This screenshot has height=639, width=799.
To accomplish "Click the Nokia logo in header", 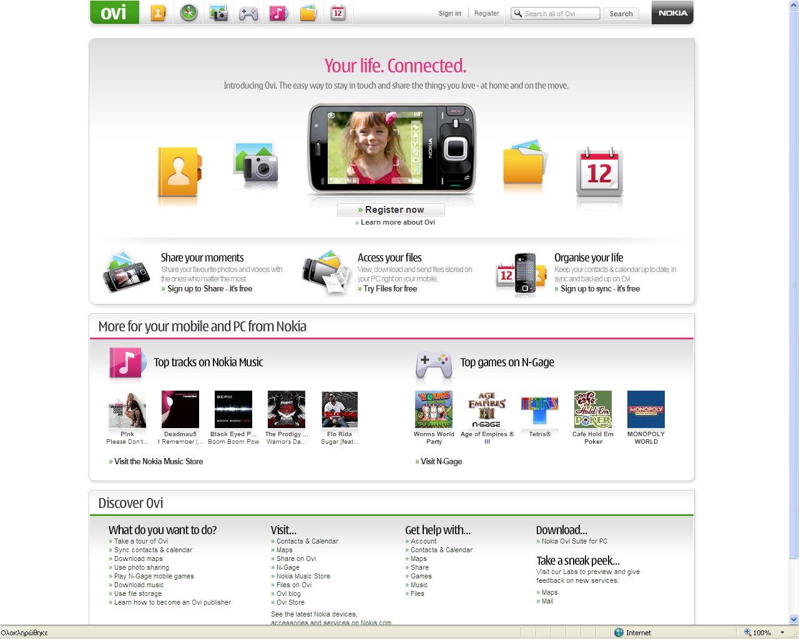I will 672,12.
